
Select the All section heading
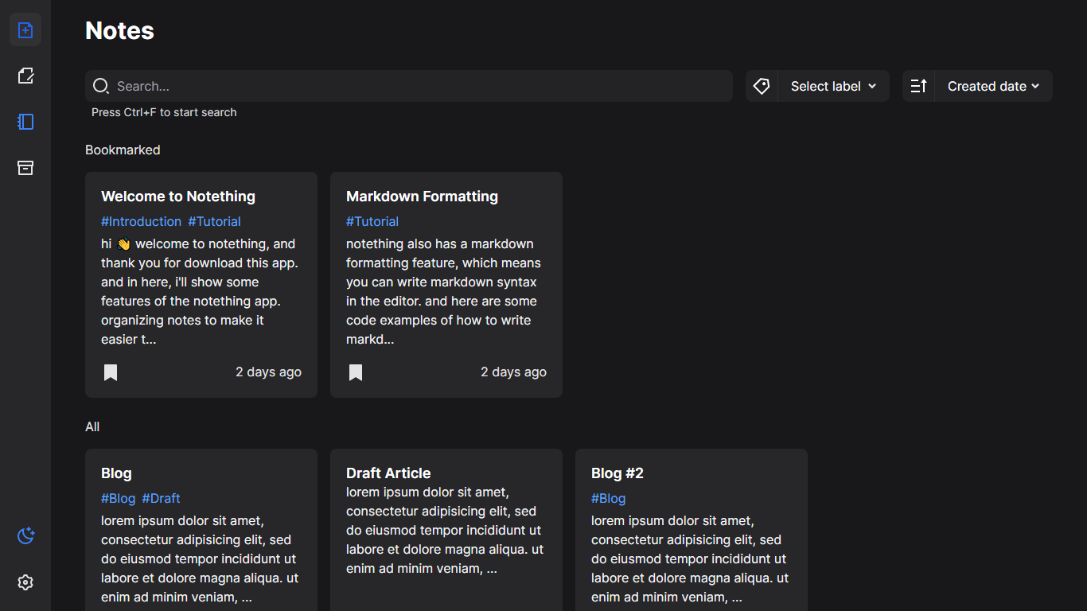point(92,426)
